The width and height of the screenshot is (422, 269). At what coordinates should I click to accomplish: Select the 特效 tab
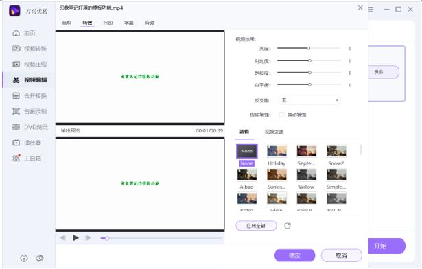[x=87, y=23]
